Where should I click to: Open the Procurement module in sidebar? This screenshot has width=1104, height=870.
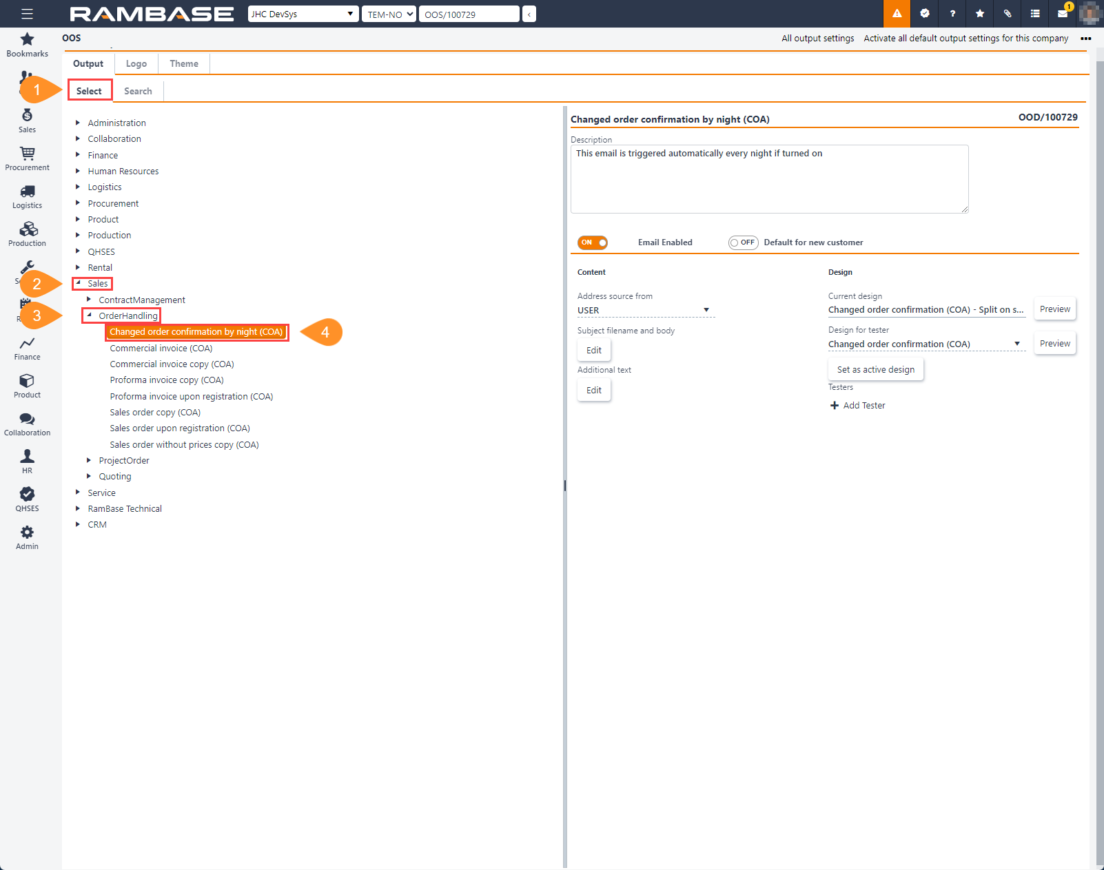[x=28, y=158]
